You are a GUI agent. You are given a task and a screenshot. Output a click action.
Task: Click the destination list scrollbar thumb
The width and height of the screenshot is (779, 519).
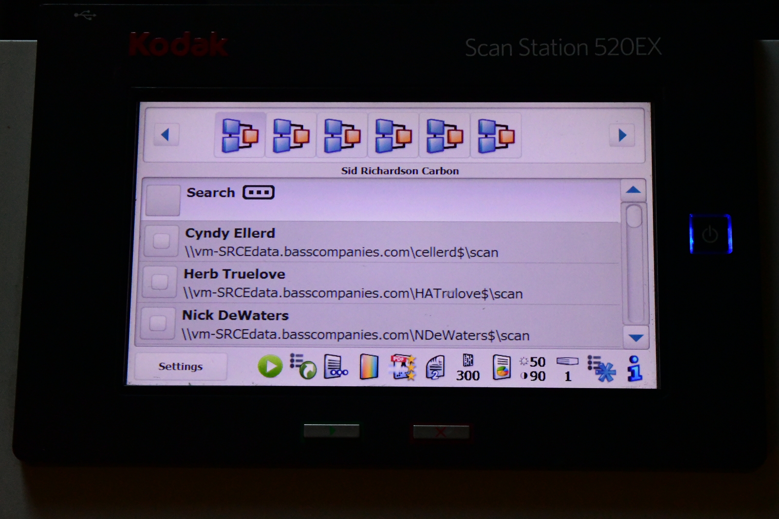pyautogui.click(x=634, y=216)
